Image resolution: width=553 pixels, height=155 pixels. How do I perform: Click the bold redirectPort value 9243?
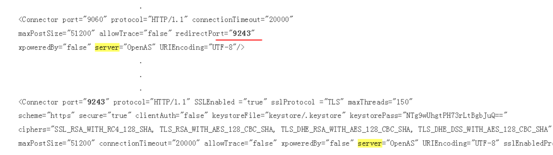tap(241, 33)
